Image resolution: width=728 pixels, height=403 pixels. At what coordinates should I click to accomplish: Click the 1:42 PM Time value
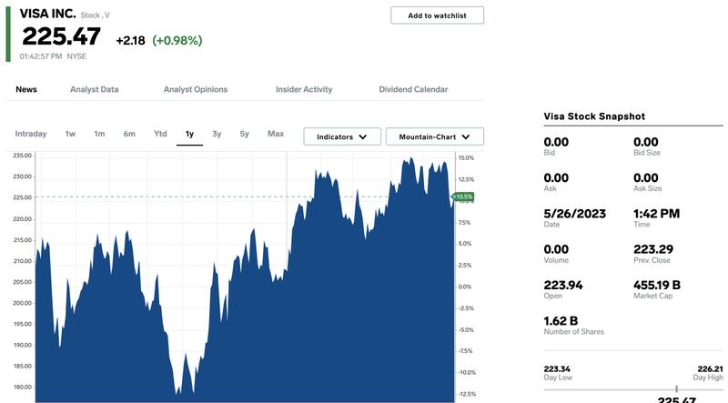pos(656,214)
